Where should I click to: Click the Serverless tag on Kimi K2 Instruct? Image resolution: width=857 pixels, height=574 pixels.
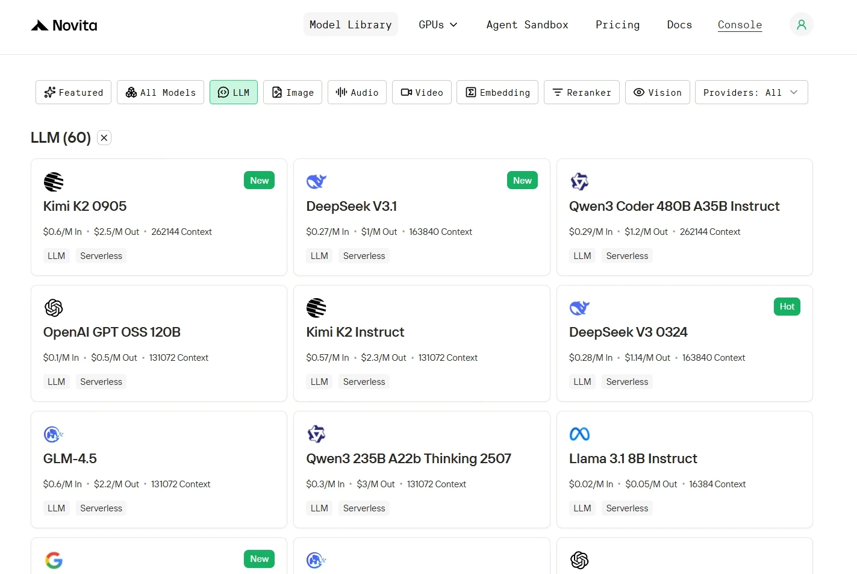pos(364,382)
